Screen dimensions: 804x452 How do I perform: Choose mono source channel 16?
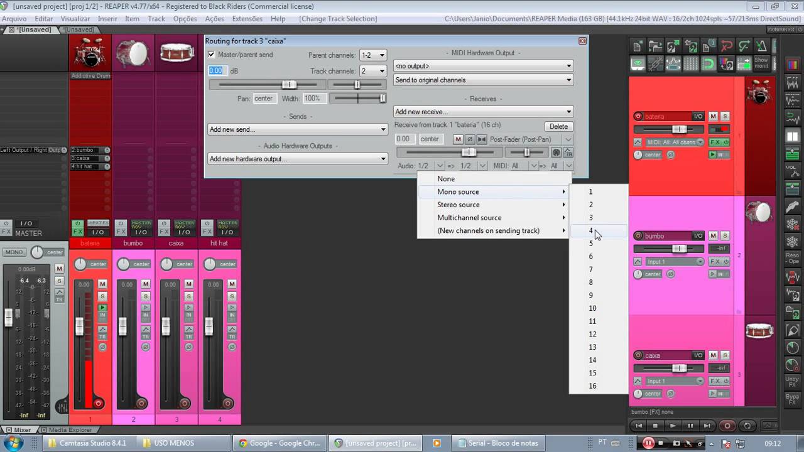click(x=599, y=386)
